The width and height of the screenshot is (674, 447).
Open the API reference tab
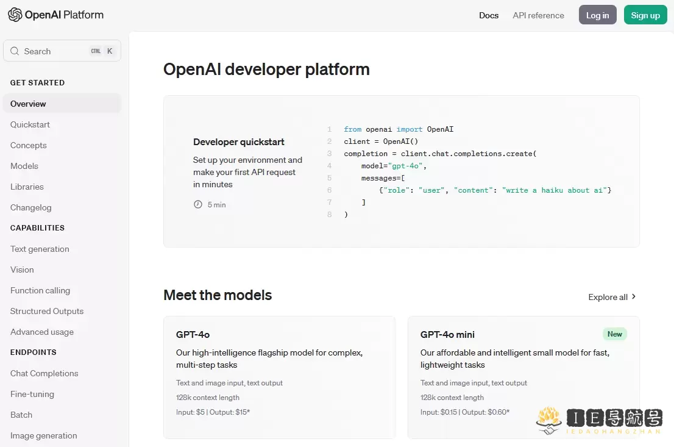pyautogui.click(x=538, y=15)
